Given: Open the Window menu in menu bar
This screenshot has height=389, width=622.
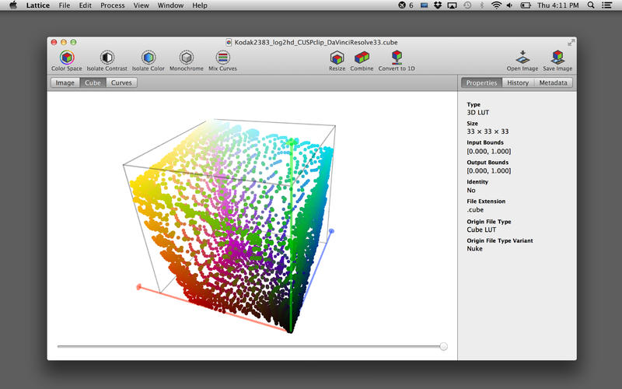Looking at the screenshot, I should [170, 5].
